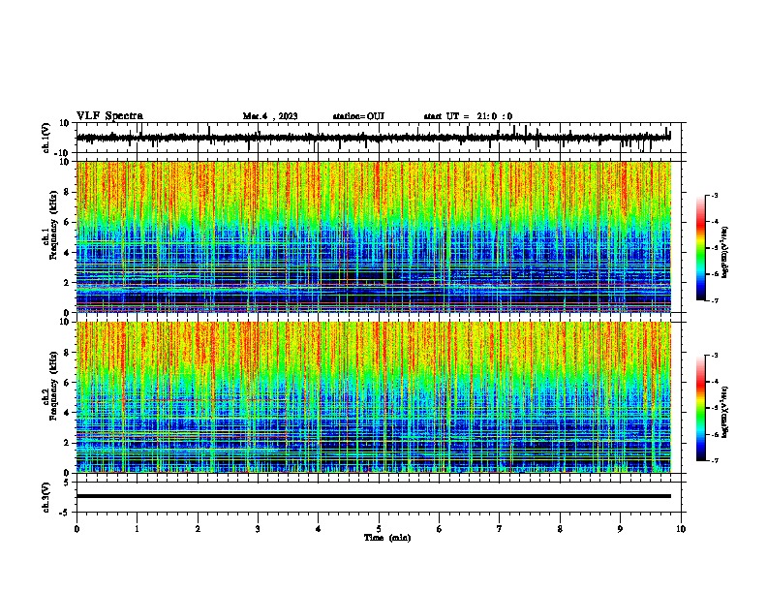
Task: Click the "start UT = 21:0 :0" label
Action: point(468,116)
